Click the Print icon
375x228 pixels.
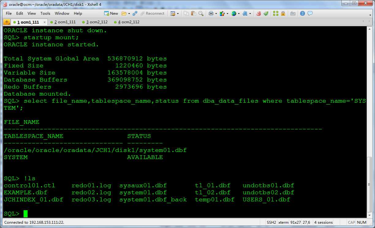click(x=211, y=13)
